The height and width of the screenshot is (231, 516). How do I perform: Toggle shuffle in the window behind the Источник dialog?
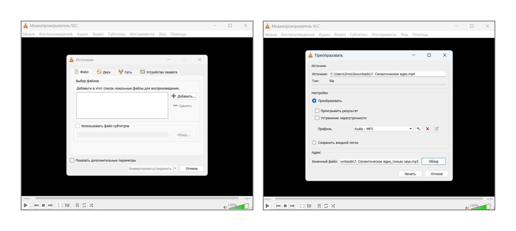(91, 205)
